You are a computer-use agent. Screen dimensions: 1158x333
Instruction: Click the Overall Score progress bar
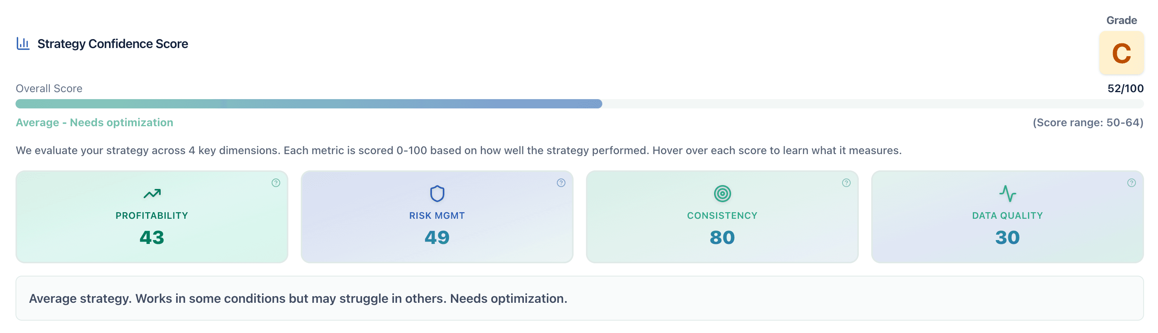579,103
